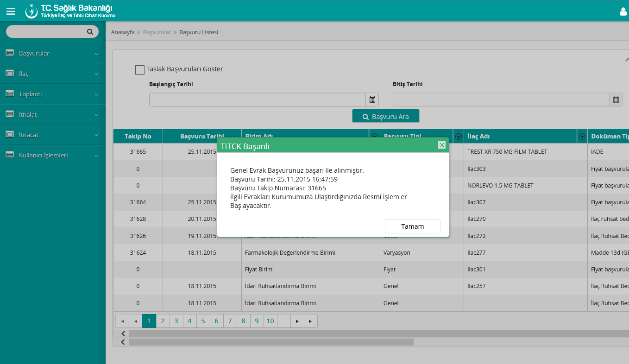Click the İthalat list icon in sidebar

pos(10,114)
